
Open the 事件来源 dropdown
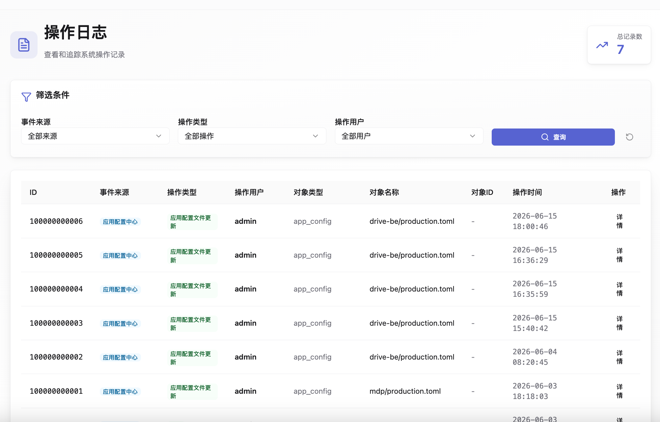pyautogui.click(x=95, y=136)
